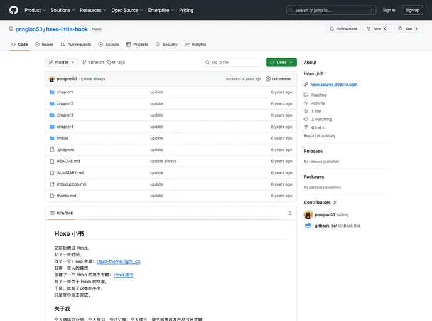Open the introduction.md file
Screen dimensions: 432x321
pos(72,184)
